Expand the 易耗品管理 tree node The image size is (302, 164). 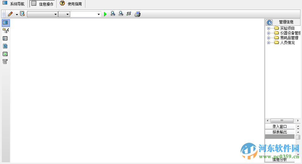pyautogui.click(x=268, y=38)
